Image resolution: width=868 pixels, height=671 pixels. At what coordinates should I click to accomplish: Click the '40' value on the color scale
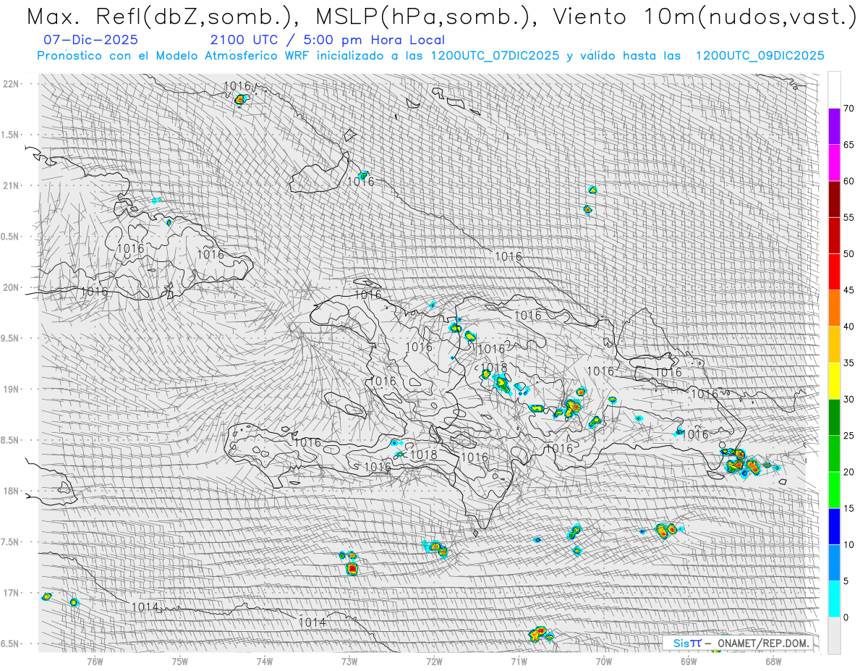[848, 326]
